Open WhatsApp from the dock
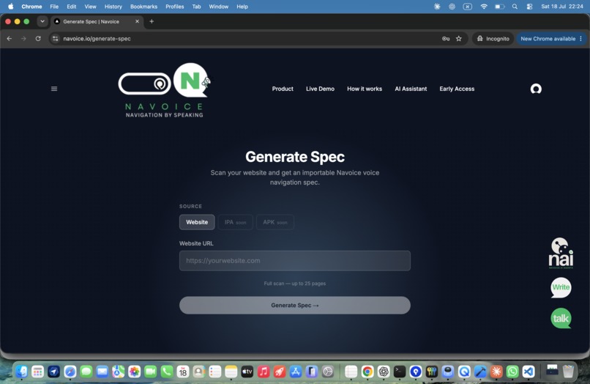 [512, 372]
